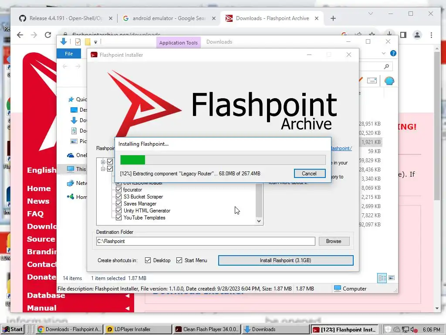The width and height of the screenshot is (446, 335).
Task: Open the File menu in Explorer
Action: tap(68, 54)
